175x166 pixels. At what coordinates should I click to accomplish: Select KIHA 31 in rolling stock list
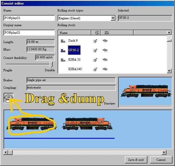(74, 59)
